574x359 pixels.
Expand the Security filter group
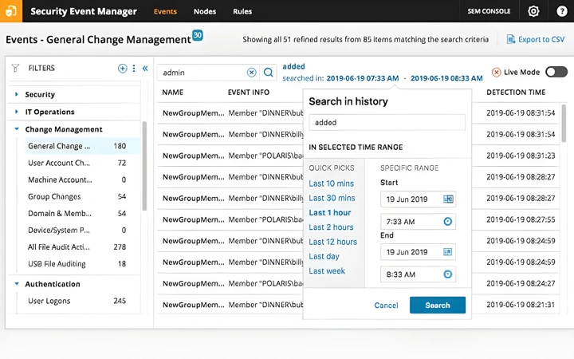click(x=17, y=94)
